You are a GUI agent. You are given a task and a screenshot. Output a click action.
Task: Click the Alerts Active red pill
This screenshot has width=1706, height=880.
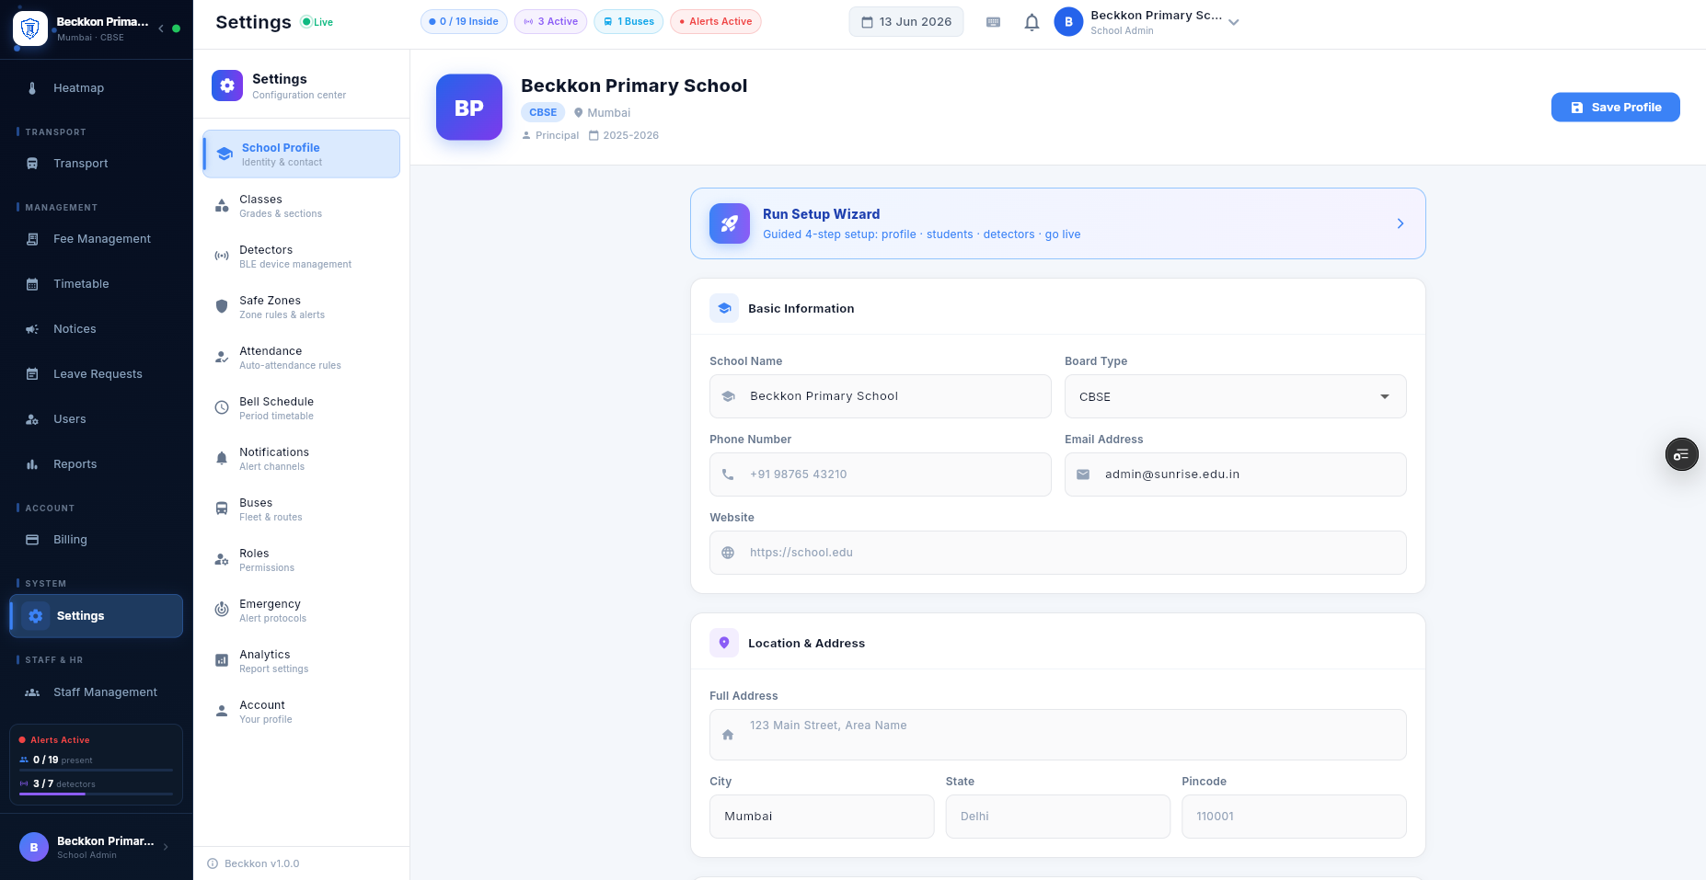coord(716,22)
